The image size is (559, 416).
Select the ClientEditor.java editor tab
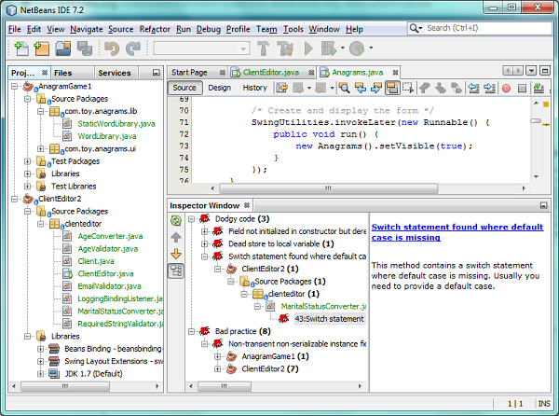click(x=271, y=73)
